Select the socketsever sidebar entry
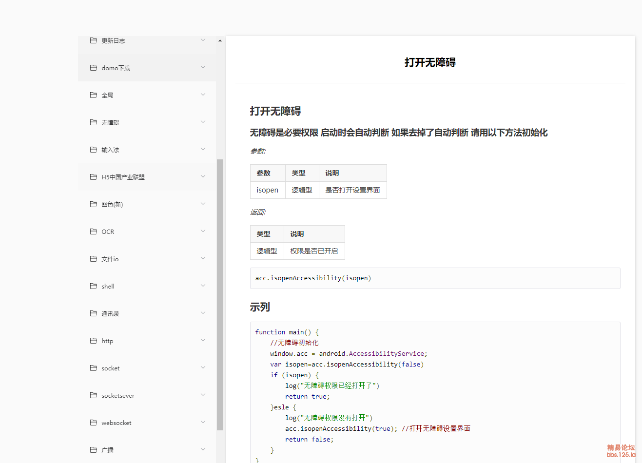The height and width of the screenshot is (463, 642). pyautogui.click(x=118, y=396)
